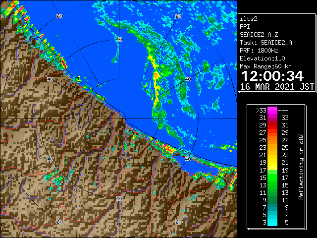
Task: Click the '60' range label in northeast sea area
Action: (178, 16)
